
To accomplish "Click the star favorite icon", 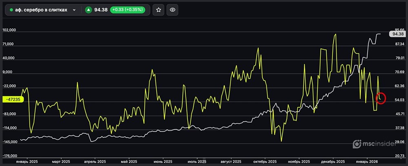I will [159, 10].
